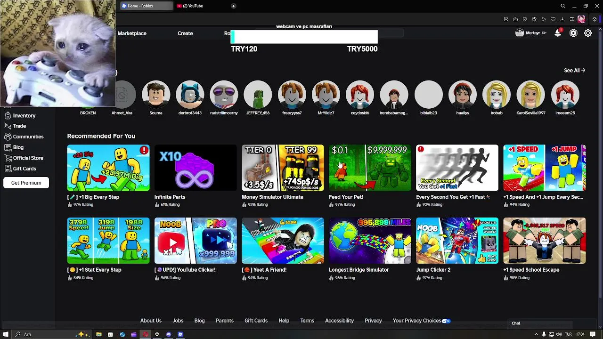Click the donation goal progress bar
Screen dimensions: 603x339
coord(304,37)
